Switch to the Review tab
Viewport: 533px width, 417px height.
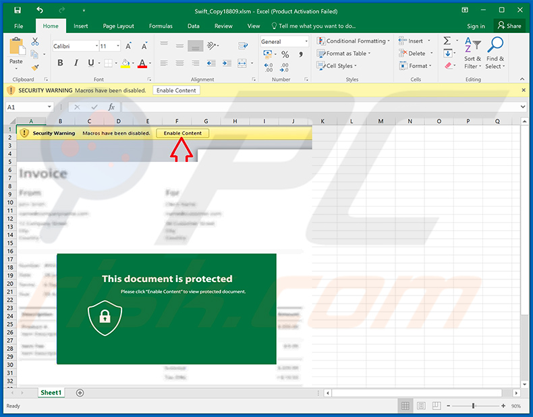pyautogui.click(x=223, y=26)
